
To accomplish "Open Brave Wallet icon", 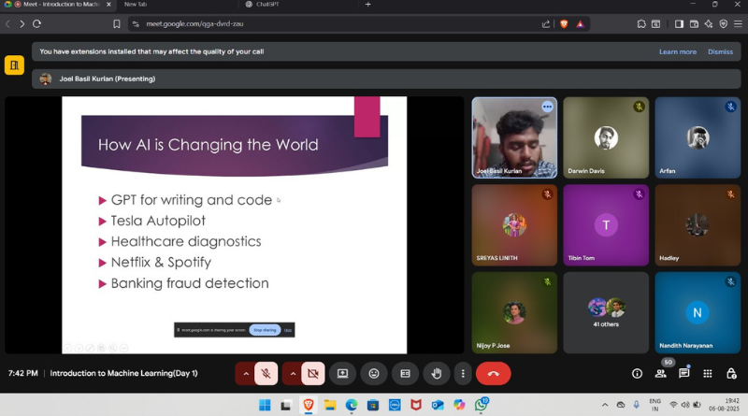I will 694,24.
